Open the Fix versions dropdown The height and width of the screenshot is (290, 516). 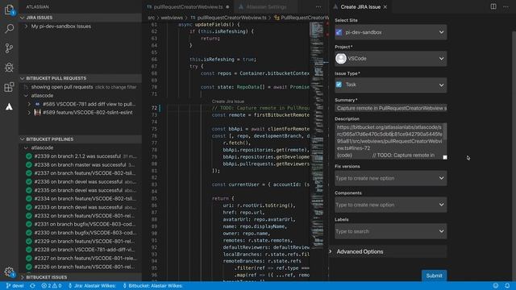pos(390,178)
